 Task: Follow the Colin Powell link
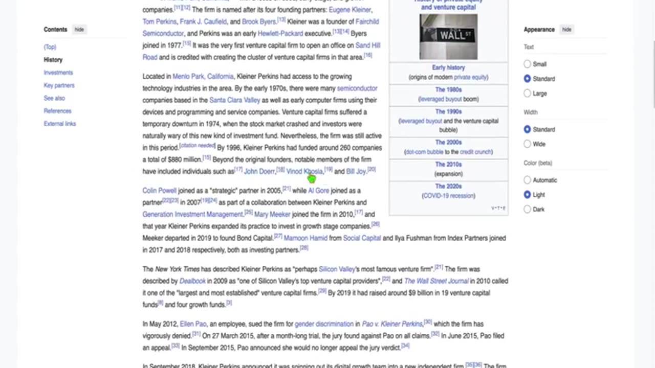(159, 191)
